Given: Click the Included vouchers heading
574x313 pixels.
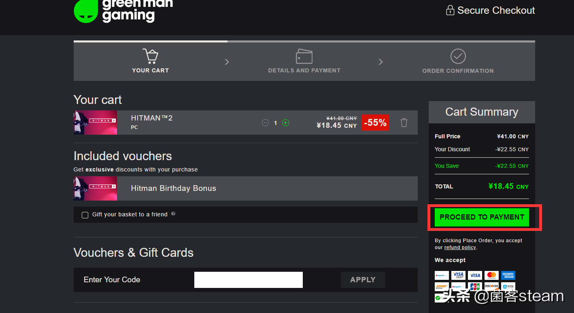Looking at the screenshot, I should 123,156.
